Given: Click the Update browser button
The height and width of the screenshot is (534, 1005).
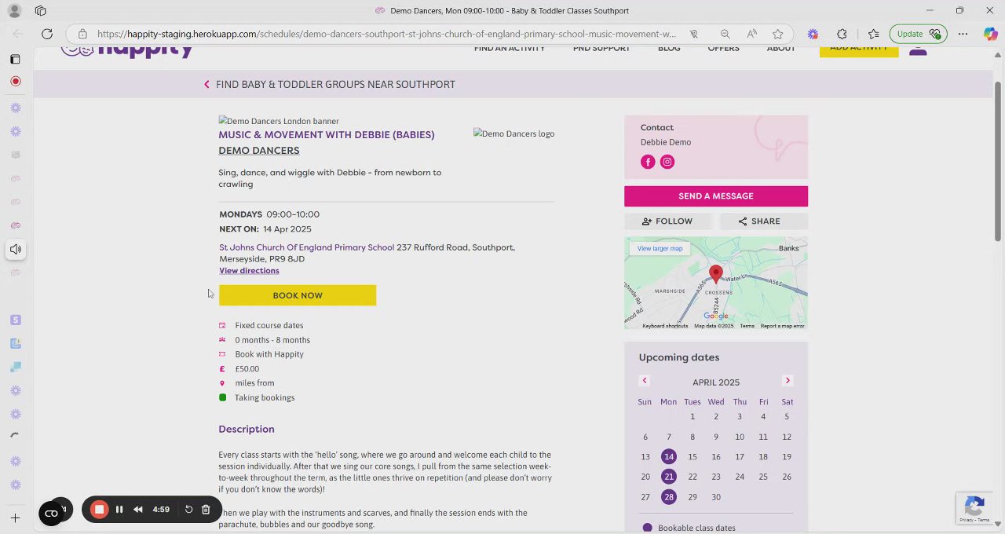Looking at the screenshot, I should pos(918,34).
